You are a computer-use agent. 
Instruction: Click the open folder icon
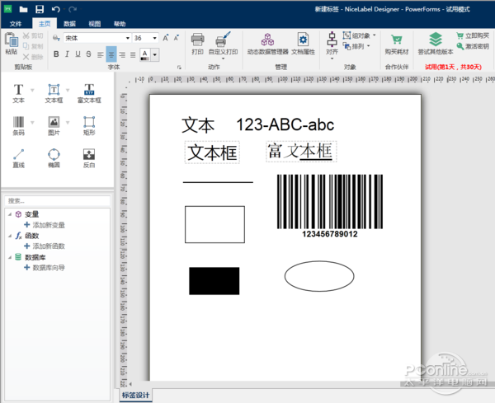pyautogui.click(x=23, y=9)
